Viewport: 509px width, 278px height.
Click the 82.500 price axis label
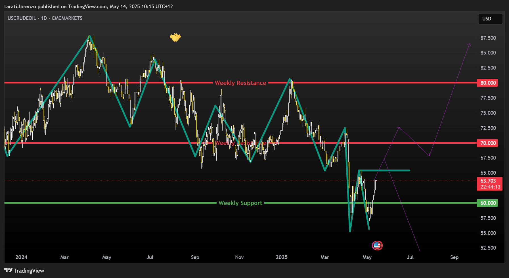point(488,68)
